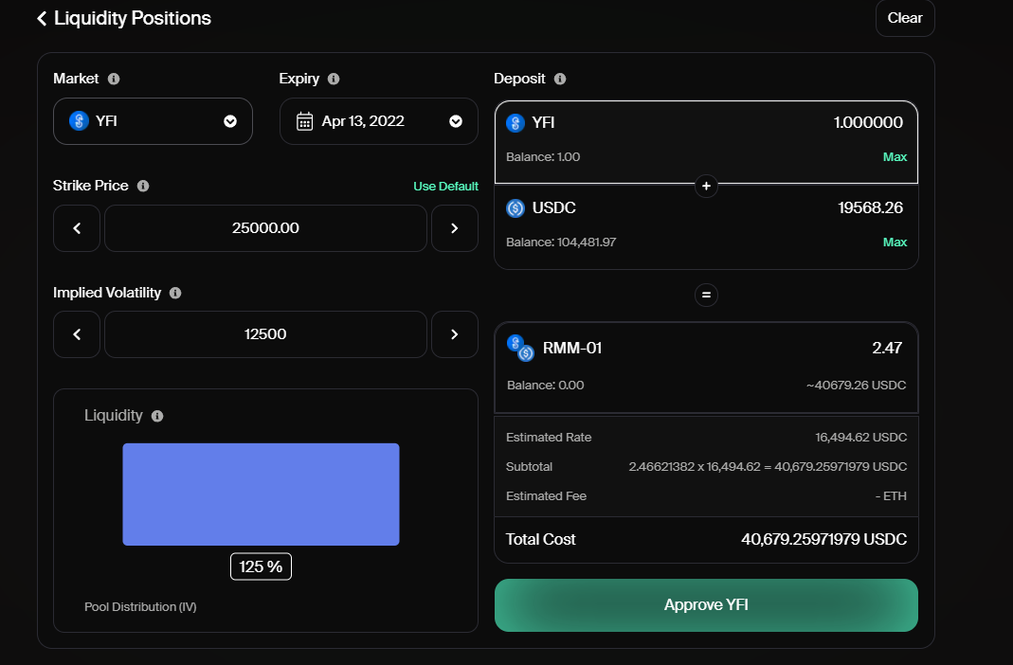Click the Pool Distribution (IV) label
Image resolution: width=1013 pixels, height=665 pixels.
point(140,607)
